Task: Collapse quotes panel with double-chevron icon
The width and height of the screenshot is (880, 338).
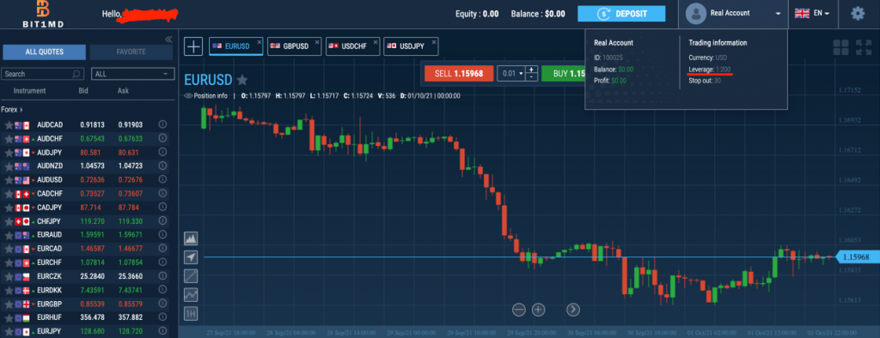Action: coord(168,39)
